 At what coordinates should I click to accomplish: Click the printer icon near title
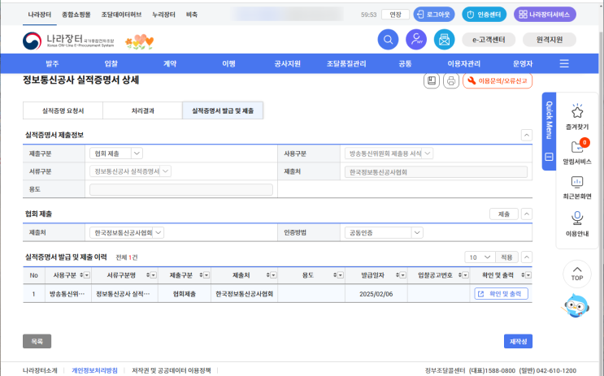(x=451, y=80)
